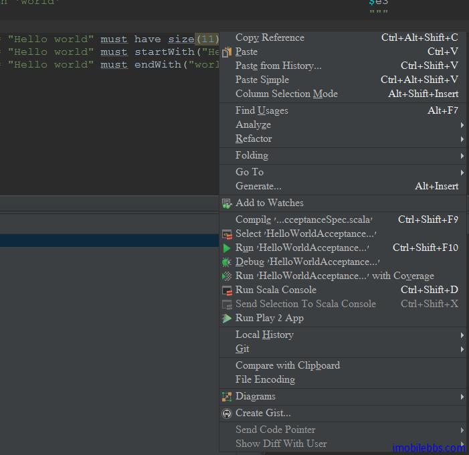
Task: Expand the Analyze submenu
Action: pyautogui.click(x=253, y=125)
